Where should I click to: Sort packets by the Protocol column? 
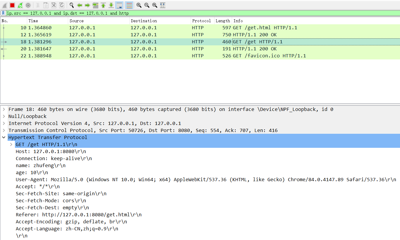201,21
